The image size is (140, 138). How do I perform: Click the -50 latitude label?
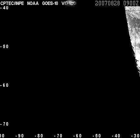(4, 47)
